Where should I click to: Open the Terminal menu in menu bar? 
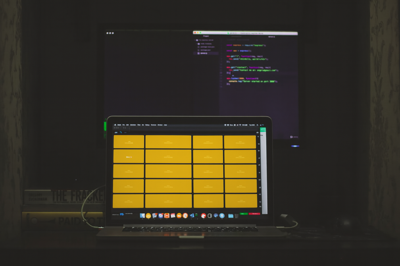(154, 125)
